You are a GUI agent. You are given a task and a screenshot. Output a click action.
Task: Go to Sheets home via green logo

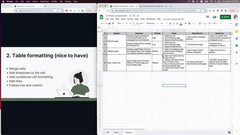click(x=101, y=17)
